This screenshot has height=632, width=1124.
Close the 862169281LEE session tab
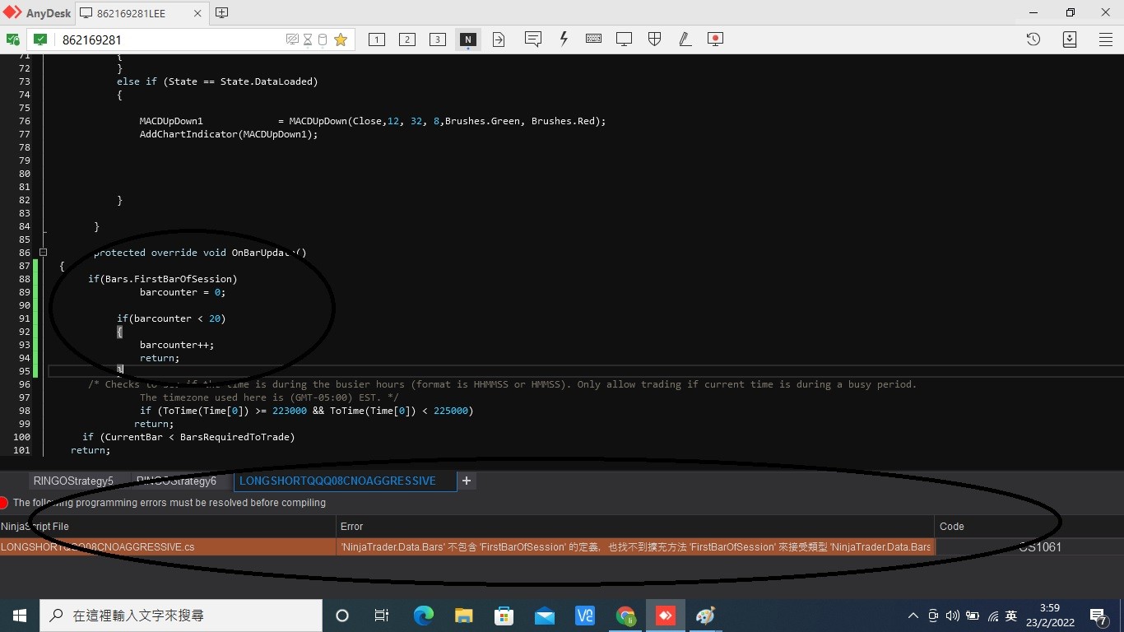pos(197,13)
